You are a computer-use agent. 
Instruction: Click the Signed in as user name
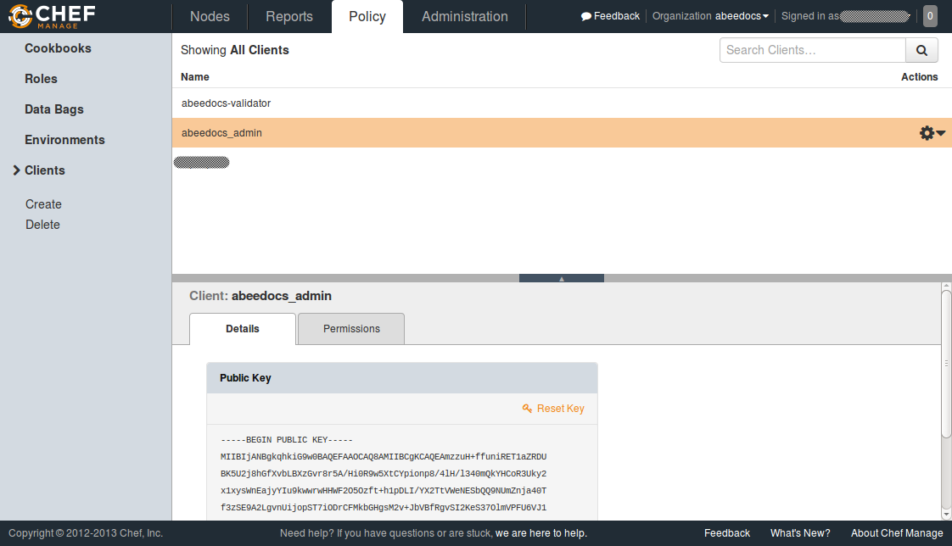pyautogui.click(x=874, y=16)
